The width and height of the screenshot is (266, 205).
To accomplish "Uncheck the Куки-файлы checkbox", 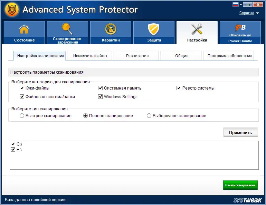I will coord(22,88).
